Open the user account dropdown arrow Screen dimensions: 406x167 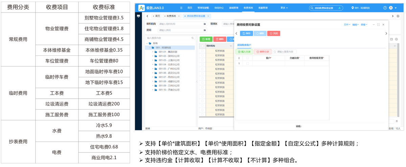tap(395, 8)
